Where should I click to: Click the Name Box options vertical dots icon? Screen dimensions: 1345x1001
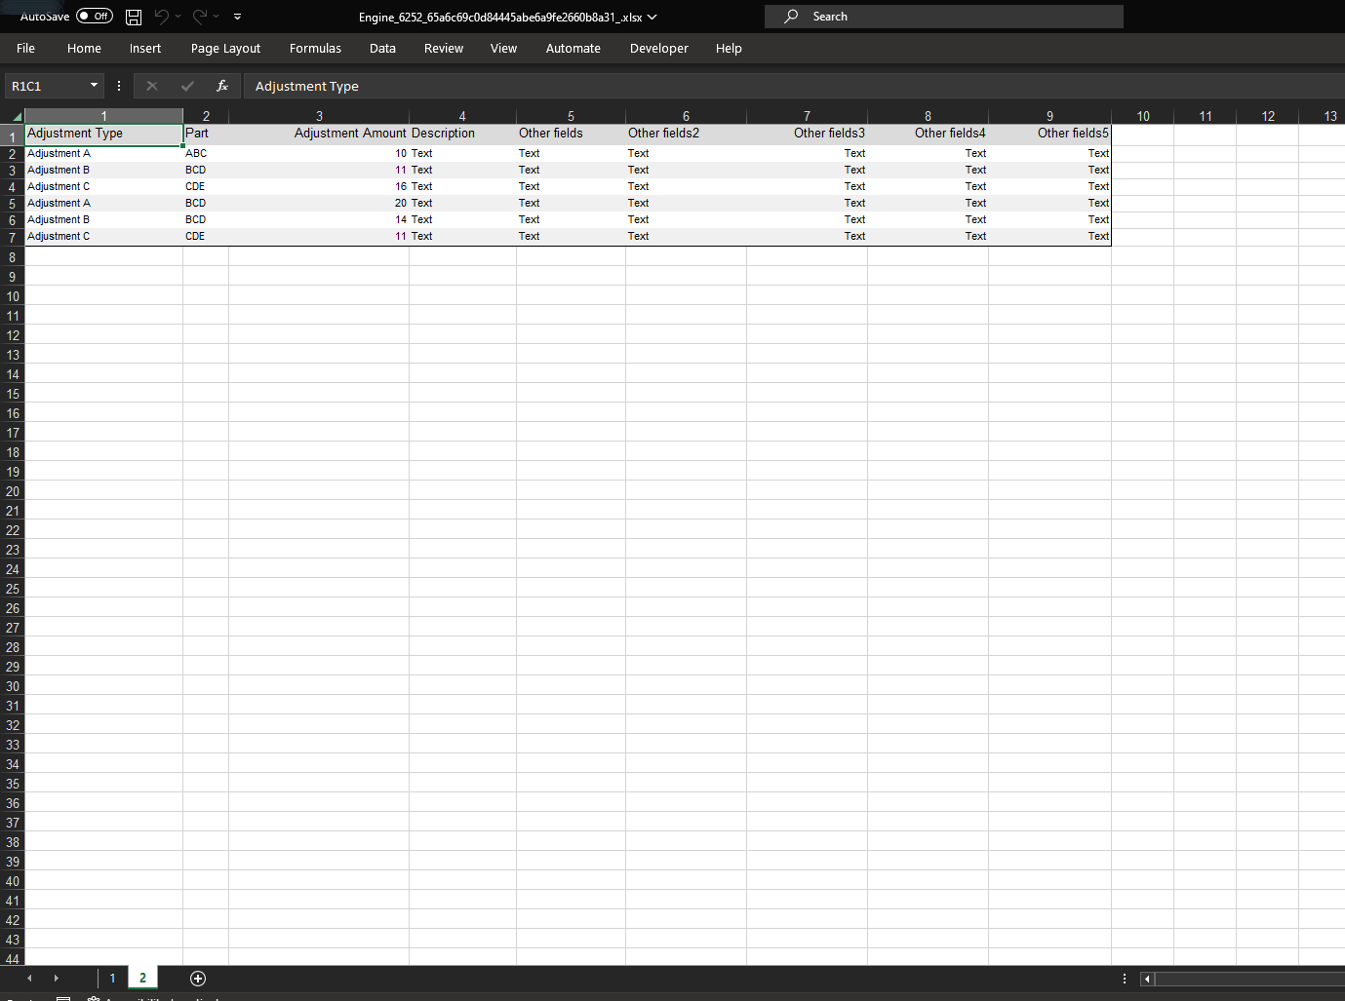pyautogui.click(x=118, y=86)
